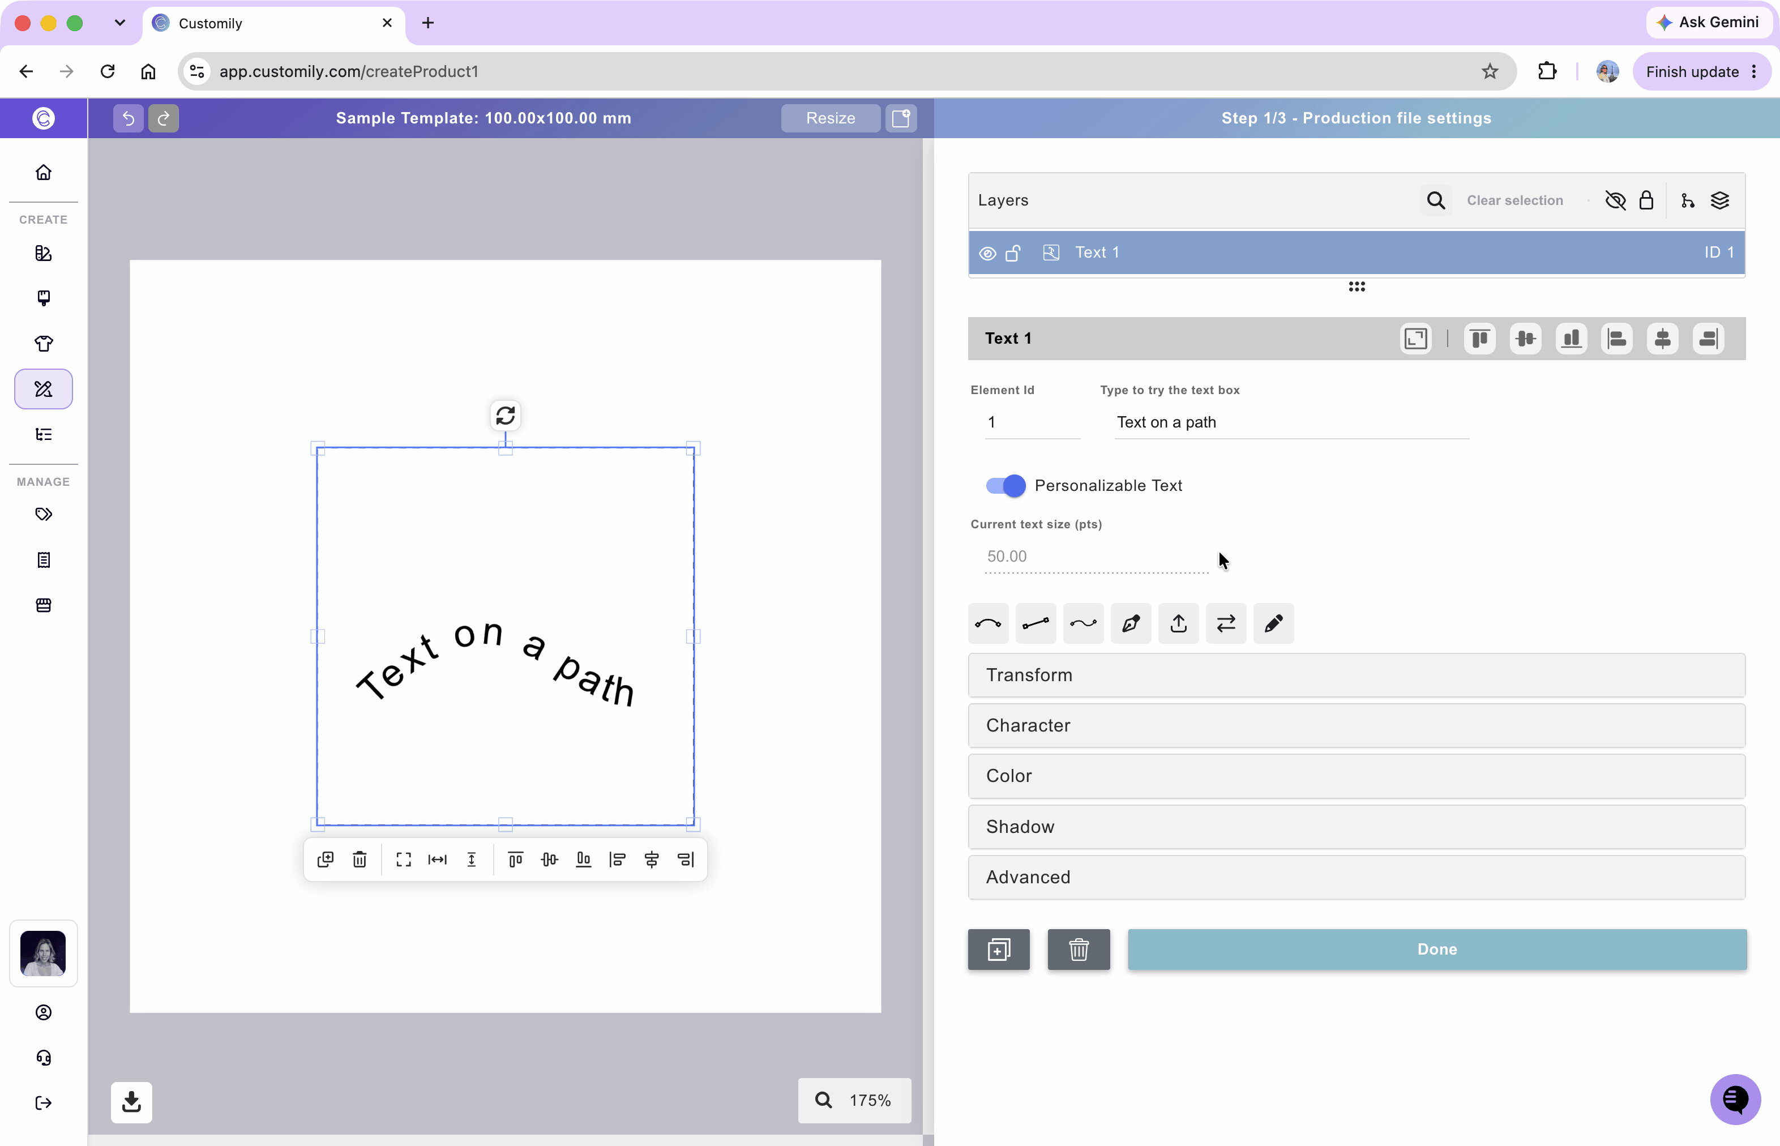Open the t-shirt products sidebar icon

44,343
